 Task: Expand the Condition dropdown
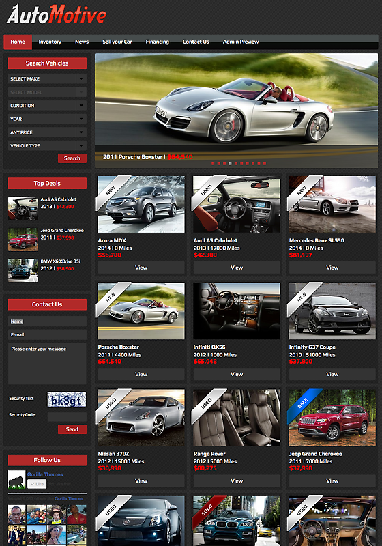coord(47,106)
